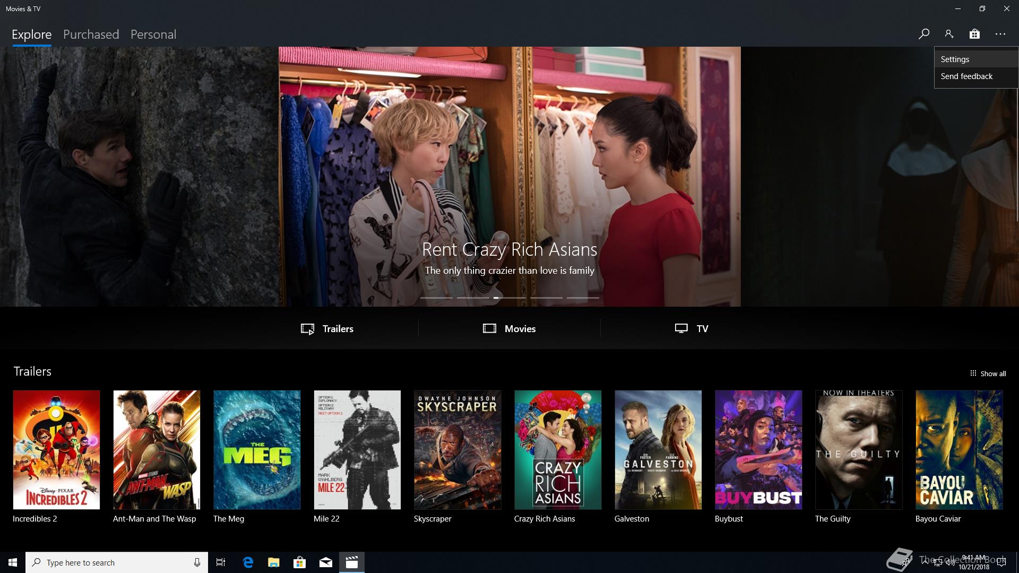Choose Send feedback from the menu

(976, 76)
